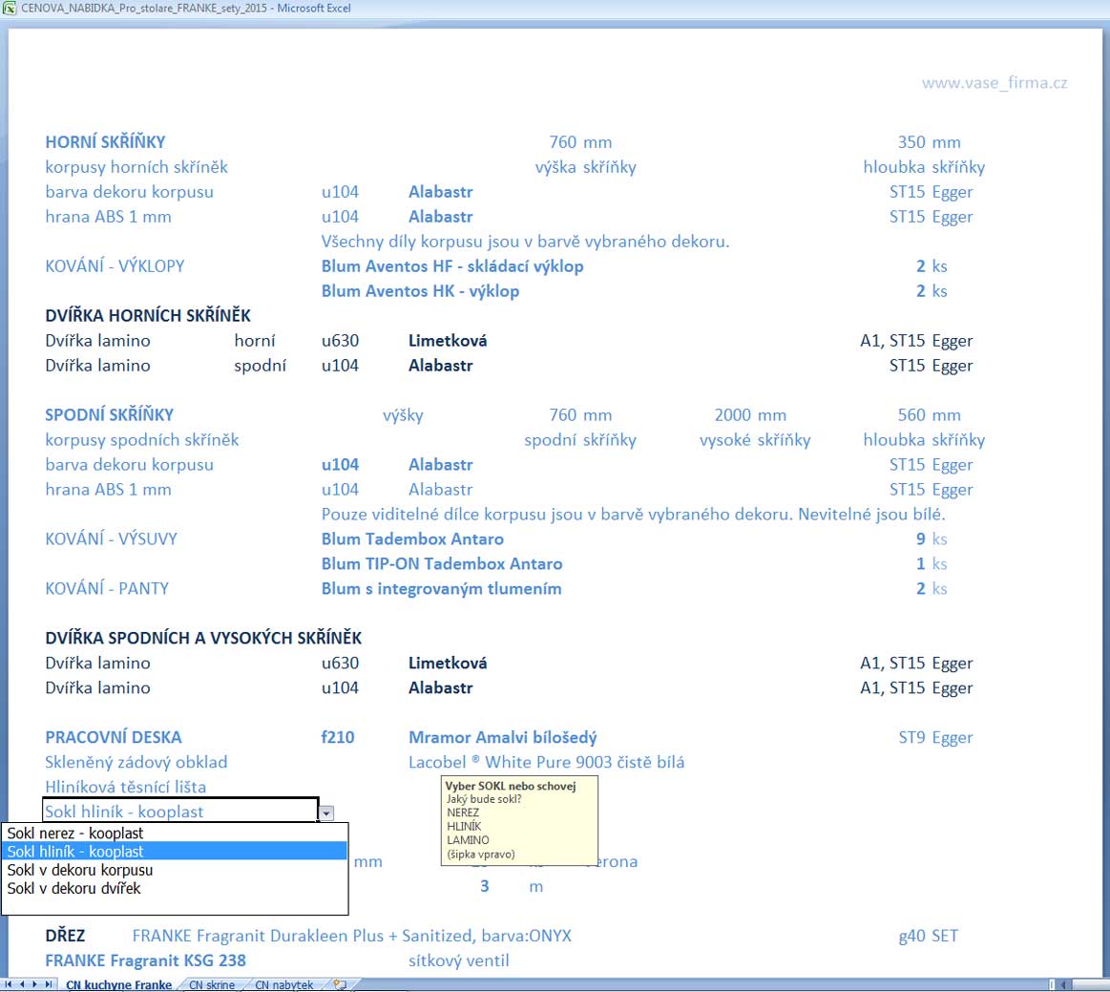Screen dimensions: 1110x992
Task: Select 'Lacobel ® White Pure 9003 čistě bílá'
Action: click(547, 762)
